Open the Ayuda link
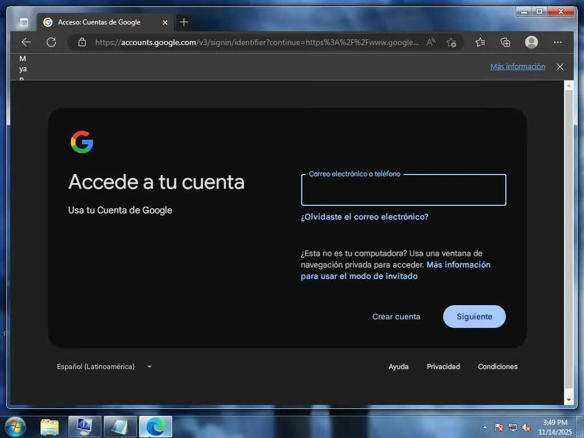This screenshot has height=438, width=584. [x=399, y=367]
